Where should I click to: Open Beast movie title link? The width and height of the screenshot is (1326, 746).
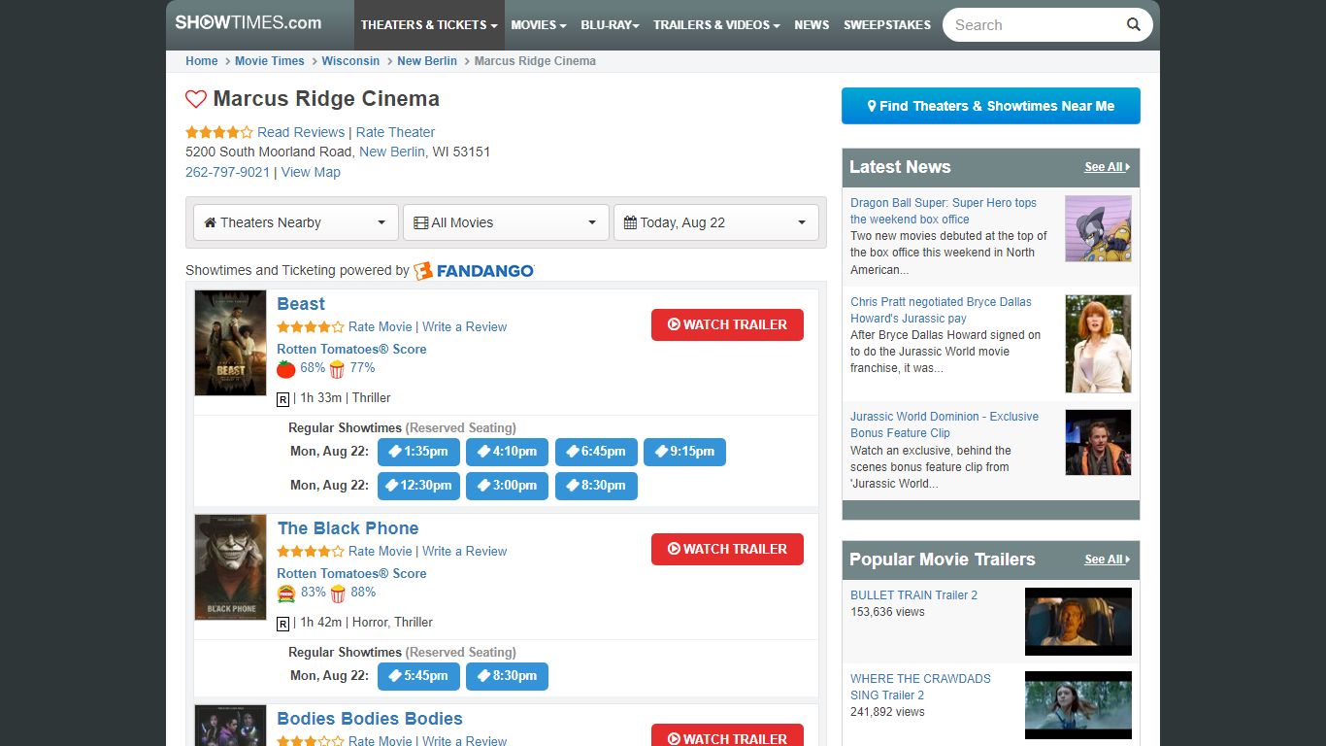(x=301, y=304)
